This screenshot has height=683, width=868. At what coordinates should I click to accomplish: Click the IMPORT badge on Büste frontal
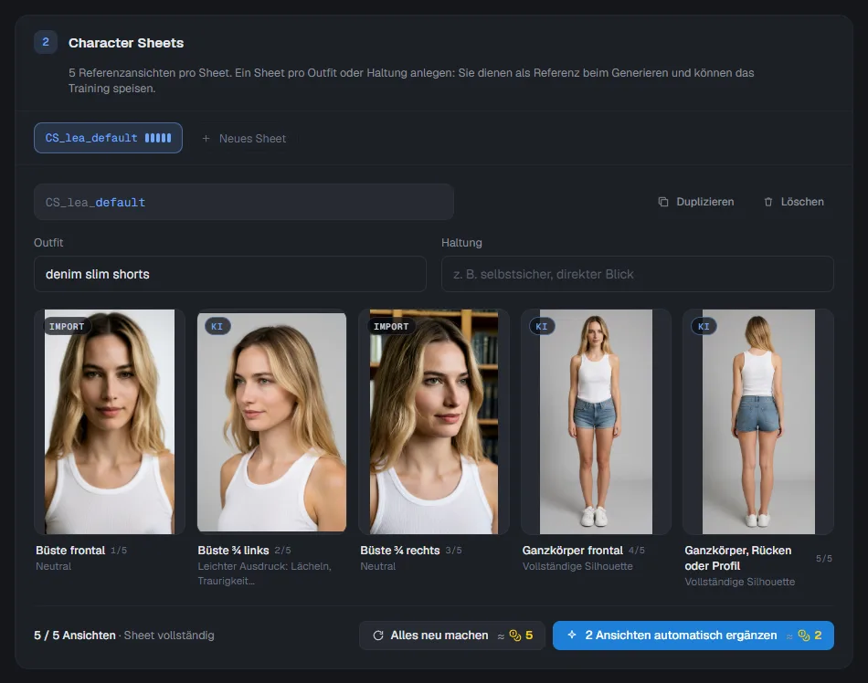click(x=67, y=326)
